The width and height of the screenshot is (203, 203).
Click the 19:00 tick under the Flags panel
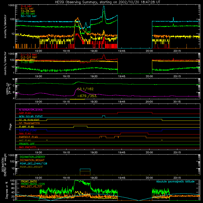click(39, 153)
